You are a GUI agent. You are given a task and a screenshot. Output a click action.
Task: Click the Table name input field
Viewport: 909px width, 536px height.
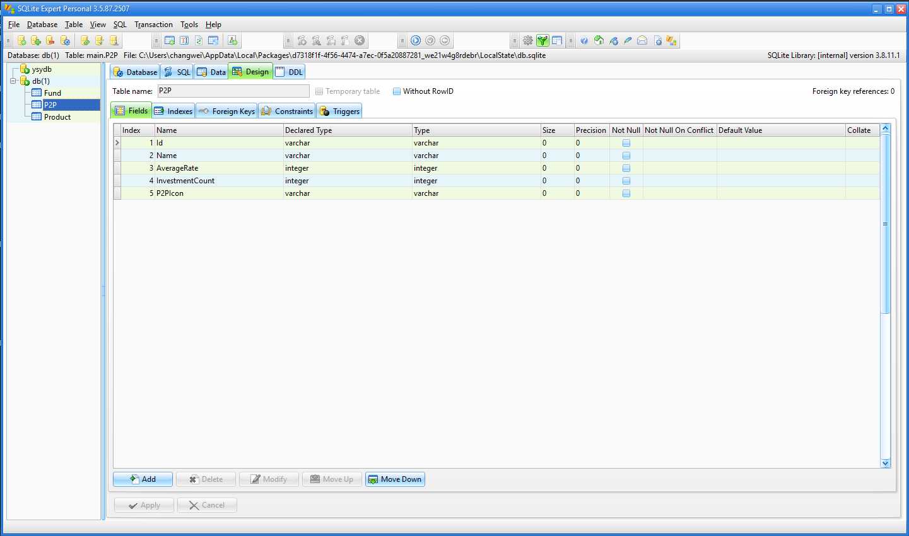[233, 91]
